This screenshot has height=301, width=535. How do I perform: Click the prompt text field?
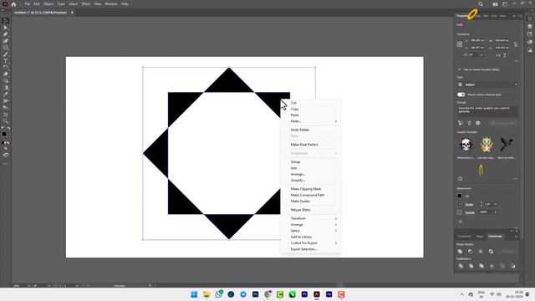[x=487, y=111]
